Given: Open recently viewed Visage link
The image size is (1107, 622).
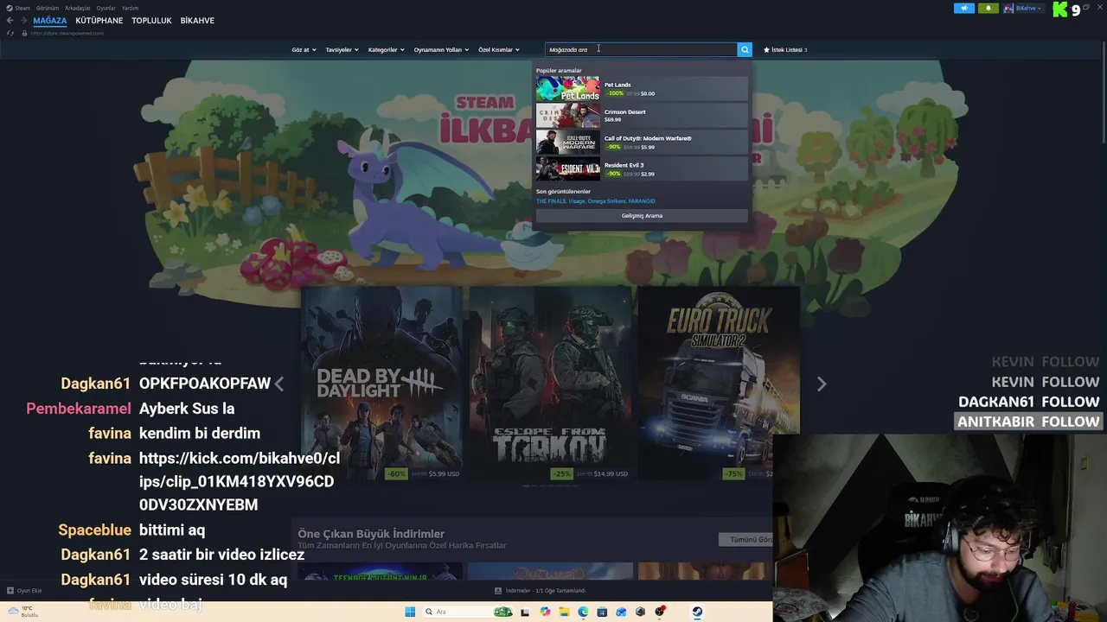Looking at the screenshot, I should click(577, 201).
